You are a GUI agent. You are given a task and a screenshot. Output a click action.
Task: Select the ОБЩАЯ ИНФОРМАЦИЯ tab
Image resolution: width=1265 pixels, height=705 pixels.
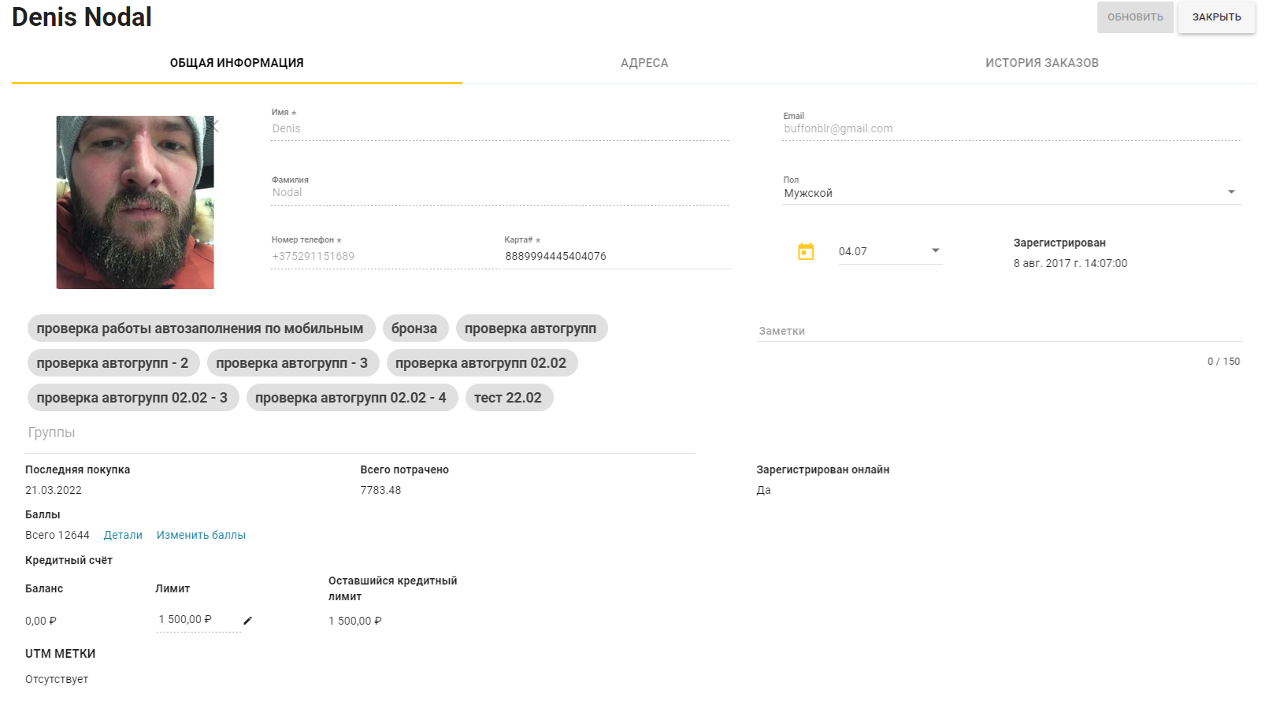[x=237, y=63]
